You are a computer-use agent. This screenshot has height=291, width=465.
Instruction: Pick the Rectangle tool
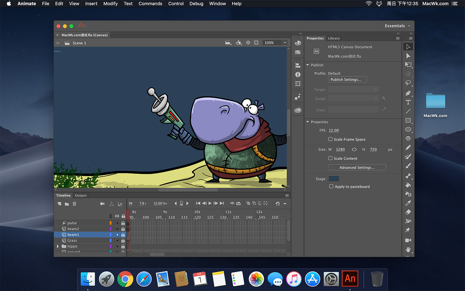coord(408,120)
